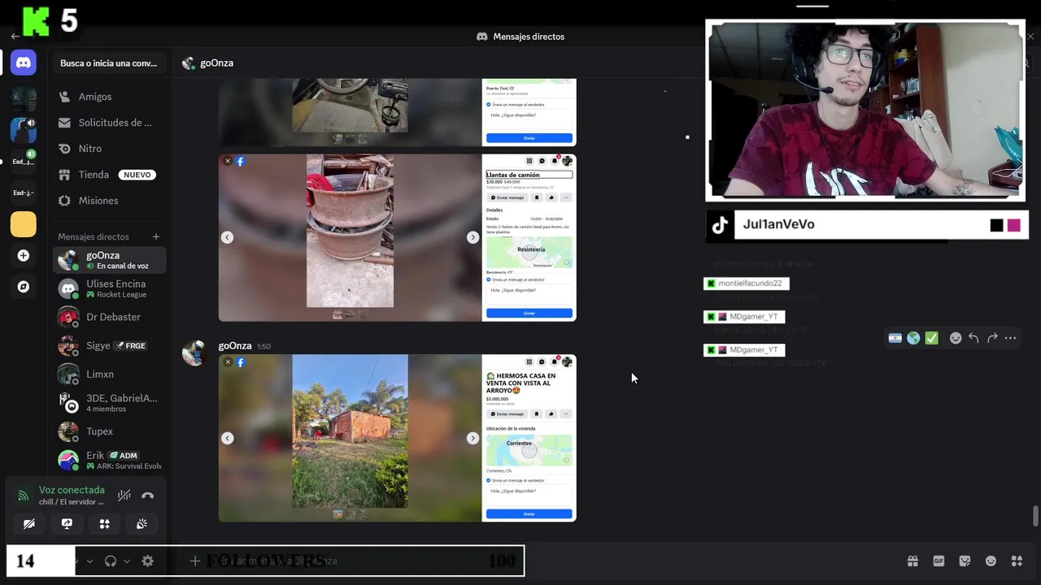This screenshot has height=585, width=1041.
Task: Open the Tienda shop page
Action: pyautogui.click(x=109, y=175)
